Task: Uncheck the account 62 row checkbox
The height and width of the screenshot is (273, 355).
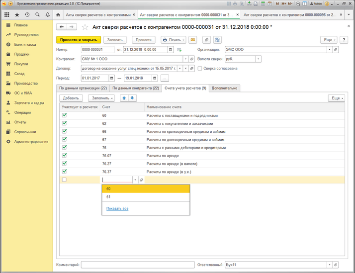Action: click(x=64, y=124)
